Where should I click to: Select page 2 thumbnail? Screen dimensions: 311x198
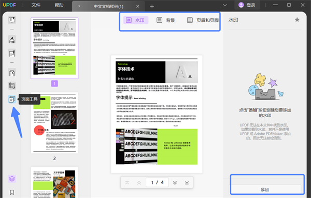pos(54,123)
